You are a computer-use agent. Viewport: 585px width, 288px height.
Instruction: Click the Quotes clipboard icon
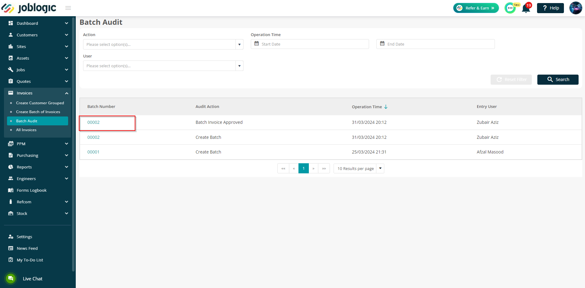(x=11, y=81)
